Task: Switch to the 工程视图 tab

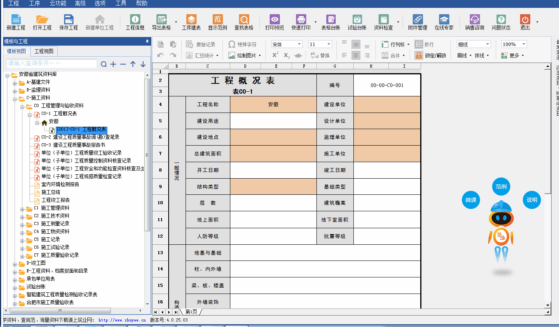Action: [x=44, y=52]
